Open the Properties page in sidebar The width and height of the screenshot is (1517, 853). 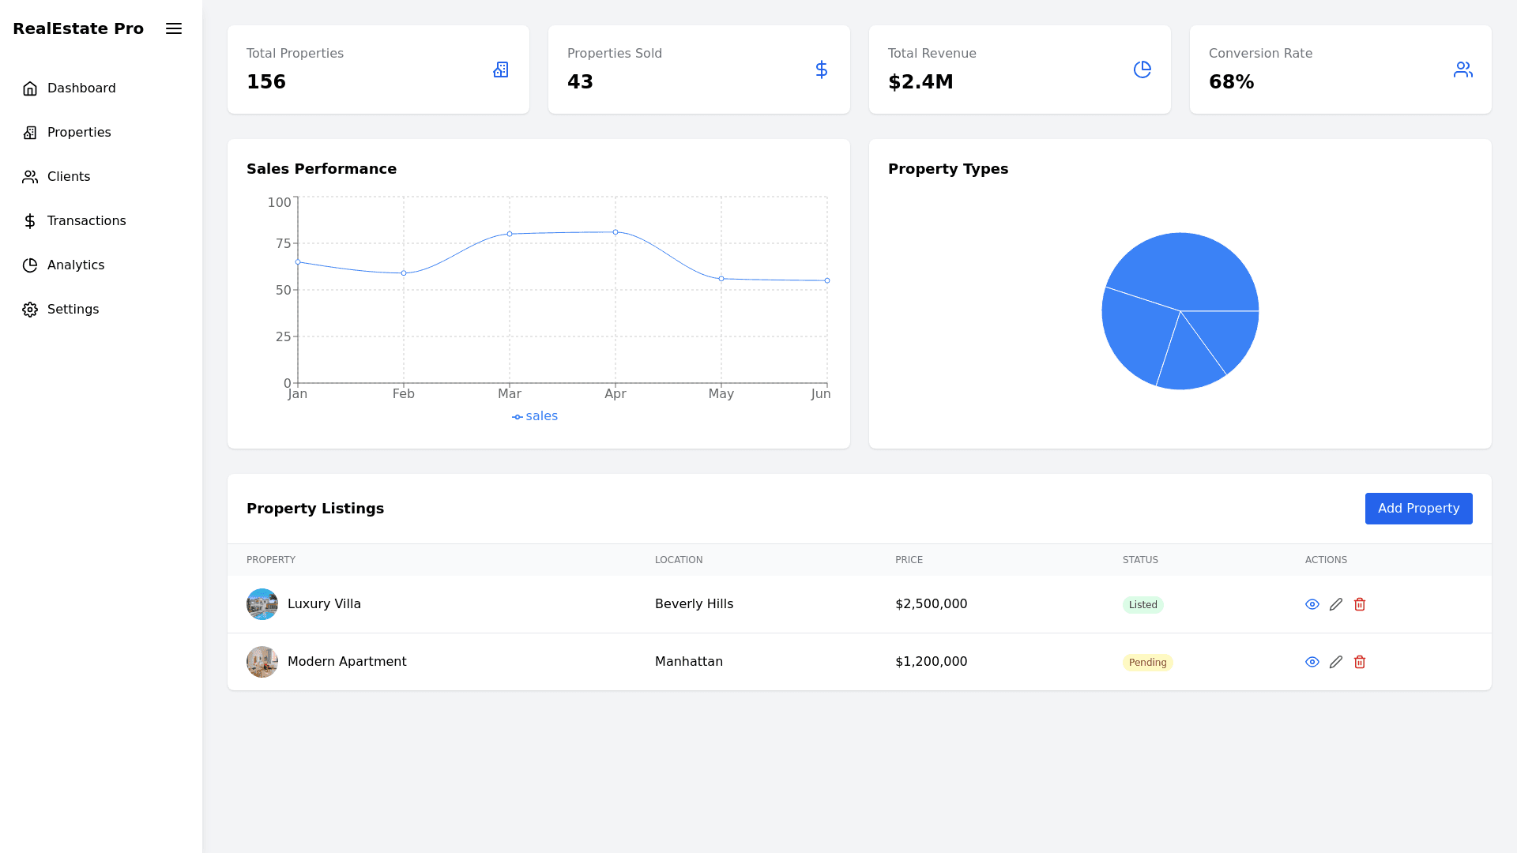(78, 133)
